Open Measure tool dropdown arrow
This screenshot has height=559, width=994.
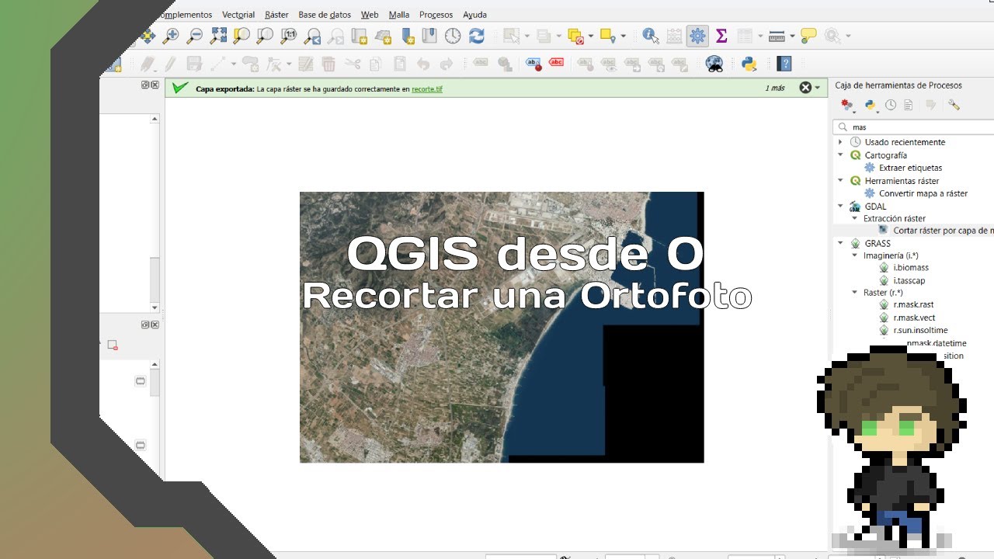click(x=792, y=36)
